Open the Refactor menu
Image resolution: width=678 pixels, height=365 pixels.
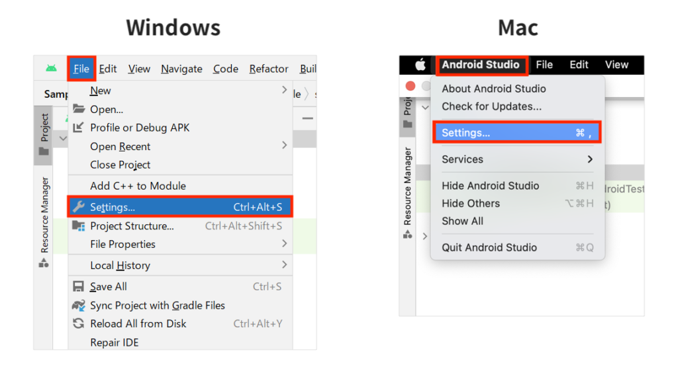point(269,69)
